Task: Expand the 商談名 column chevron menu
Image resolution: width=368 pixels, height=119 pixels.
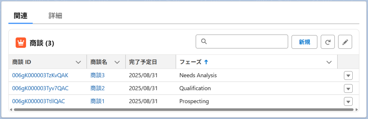Action: point(117,62)
